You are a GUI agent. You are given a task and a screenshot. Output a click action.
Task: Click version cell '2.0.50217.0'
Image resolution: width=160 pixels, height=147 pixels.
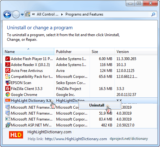pos(125,125)
